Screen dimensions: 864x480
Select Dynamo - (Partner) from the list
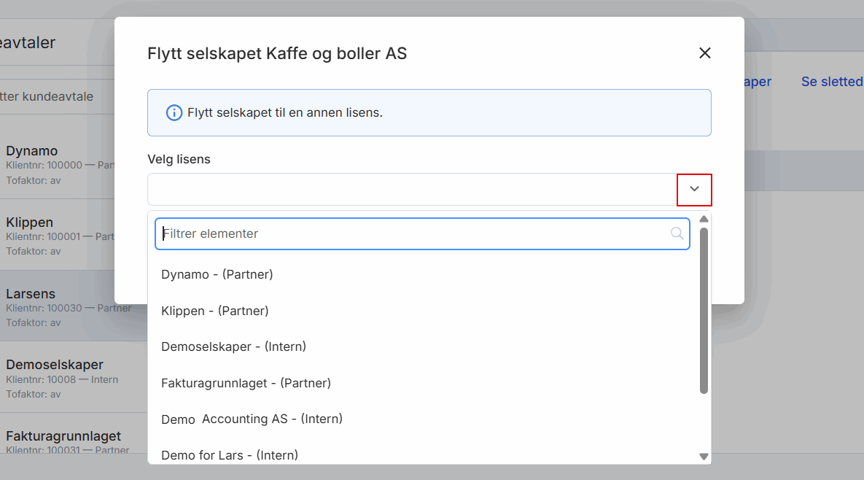pyautogui.click(x=217, y=274)
